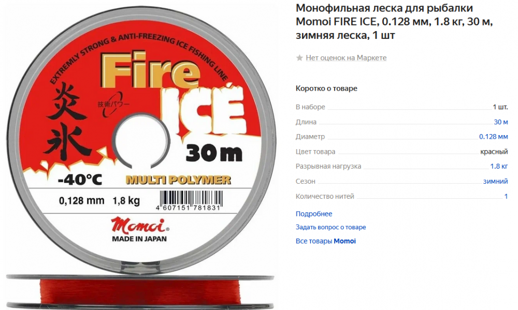Select the '30 м' length value

[x=501, y=122]
